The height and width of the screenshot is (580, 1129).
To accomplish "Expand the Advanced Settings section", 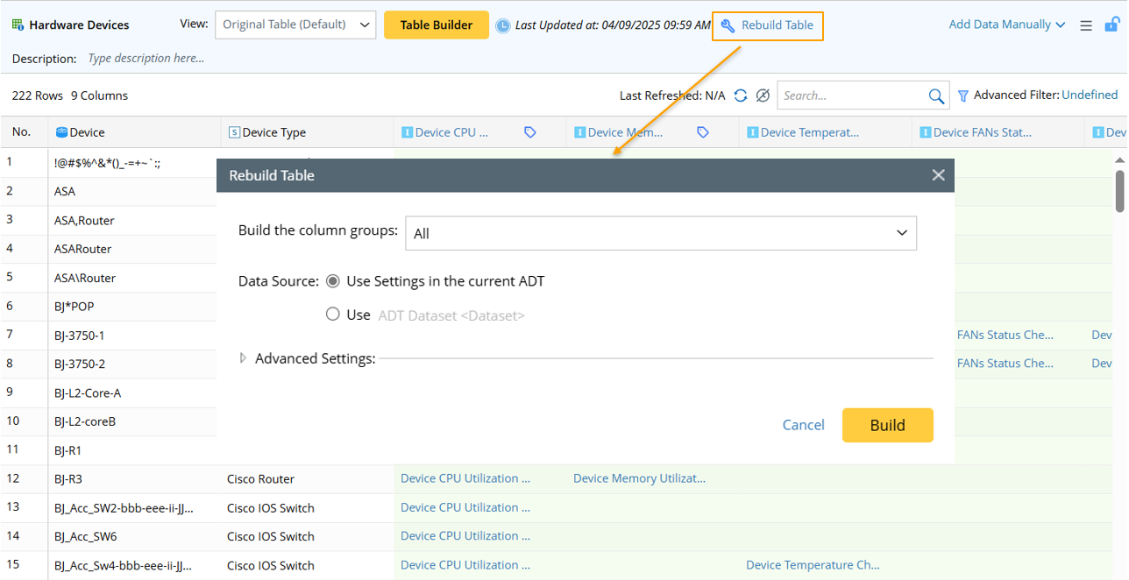I will pos(244,358).
